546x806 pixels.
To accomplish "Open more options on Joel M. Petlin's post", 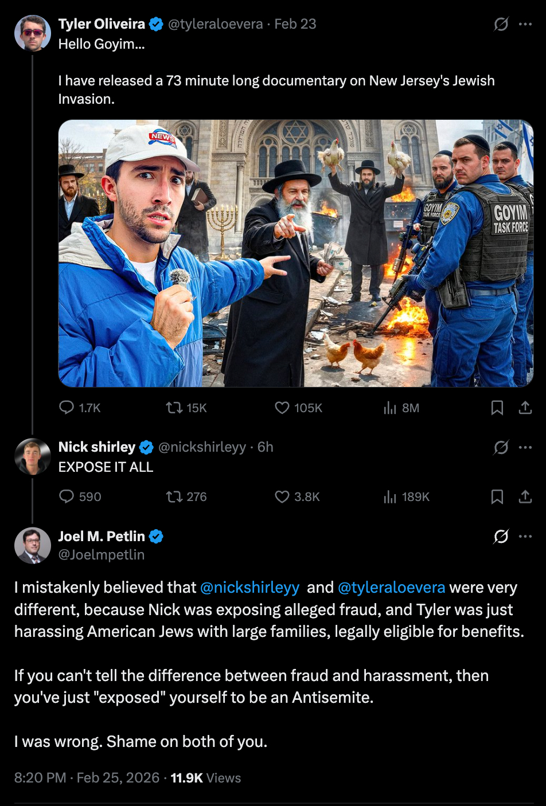I will (525, 537).
